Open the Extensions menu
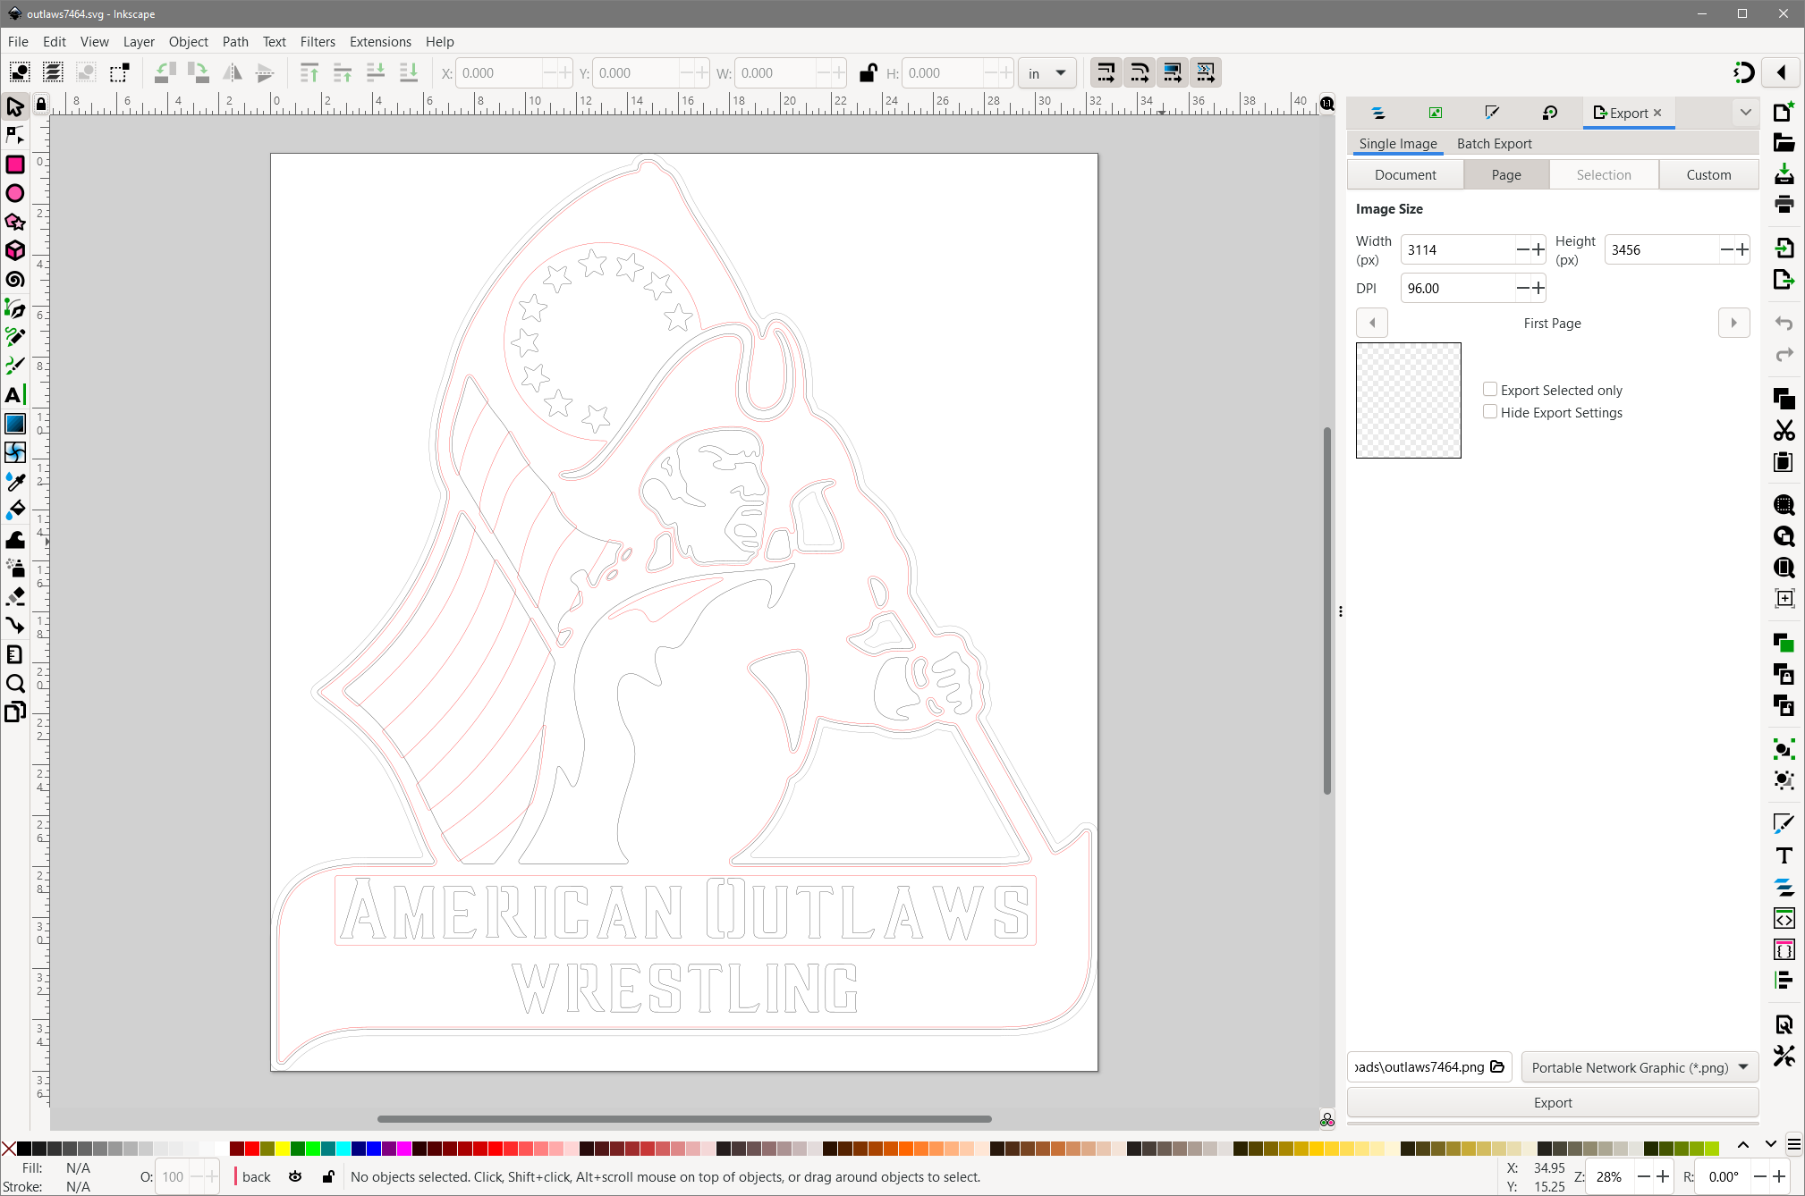Viewport: 1805px width, 1196px height. (380, 42)
